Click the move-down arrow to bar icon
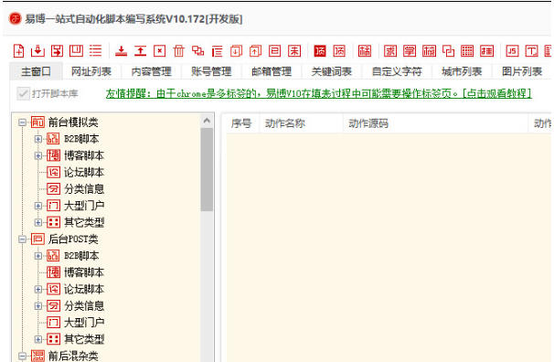Viewport: 554px width, 362px height. pyautogui.click(x=122, y=51)
